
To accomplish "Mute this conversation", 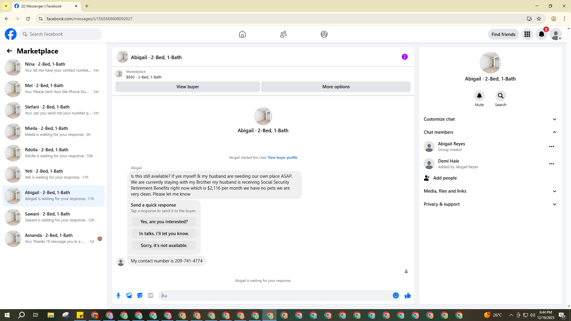I will click(x=479, y=96).
